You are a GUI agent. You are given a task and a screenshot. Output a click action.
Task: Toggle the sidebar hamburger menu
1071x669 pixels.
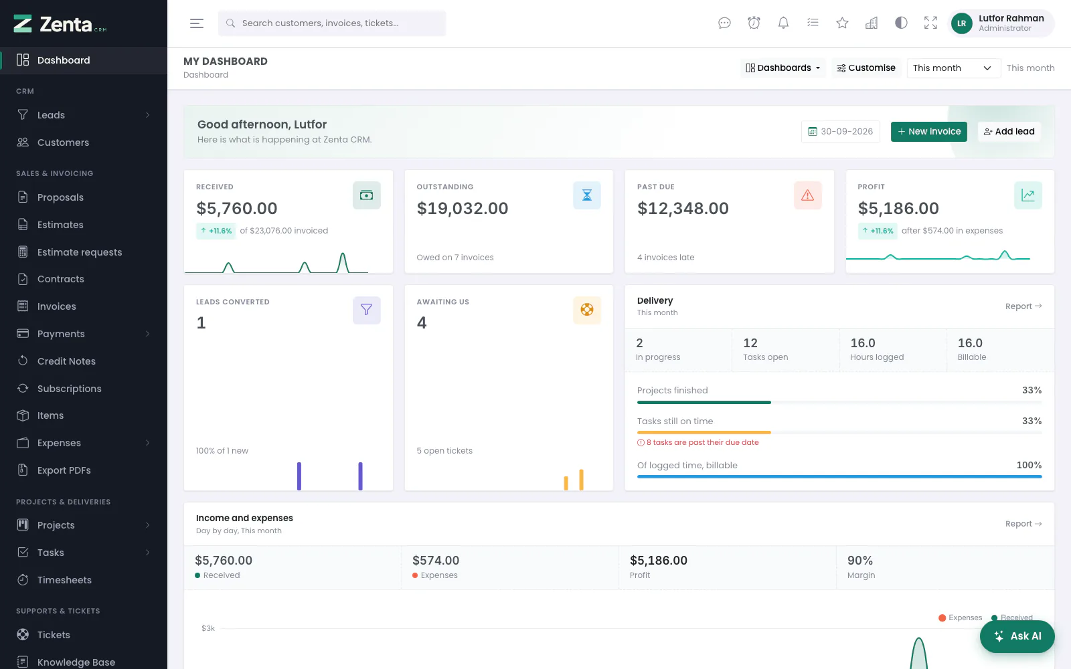point(197,23)
